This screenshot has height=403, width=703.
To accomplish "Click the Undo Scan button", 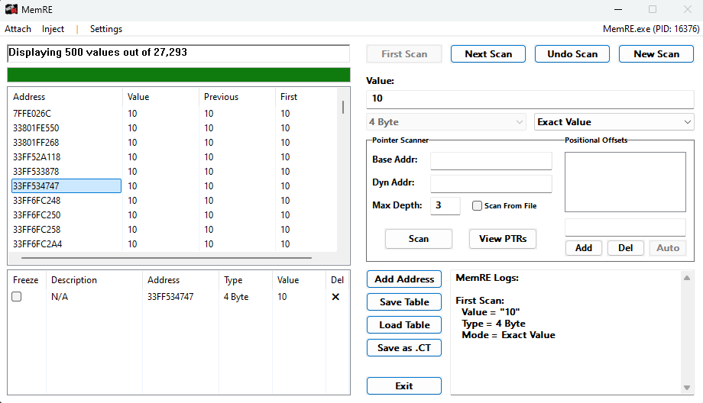I will [x=572, y=54].
